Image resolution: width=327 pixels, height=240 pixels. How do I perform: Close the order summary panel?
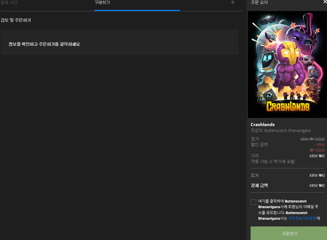pos(325,2)
